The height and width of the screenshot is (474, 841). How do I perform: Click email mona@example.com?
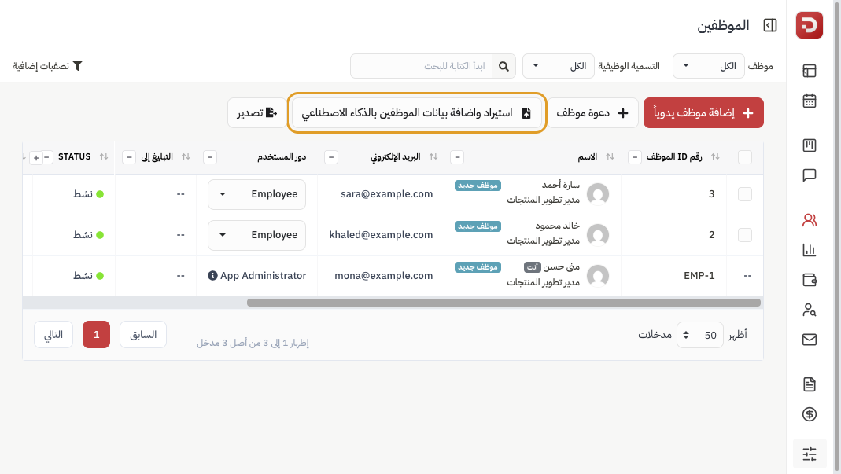click(383, 276)
